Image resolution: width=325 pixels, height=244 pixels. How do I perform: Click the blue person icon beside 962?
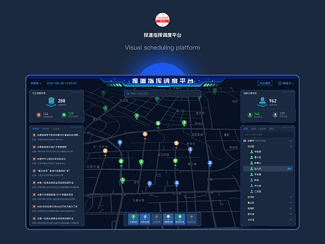(262, 102)
